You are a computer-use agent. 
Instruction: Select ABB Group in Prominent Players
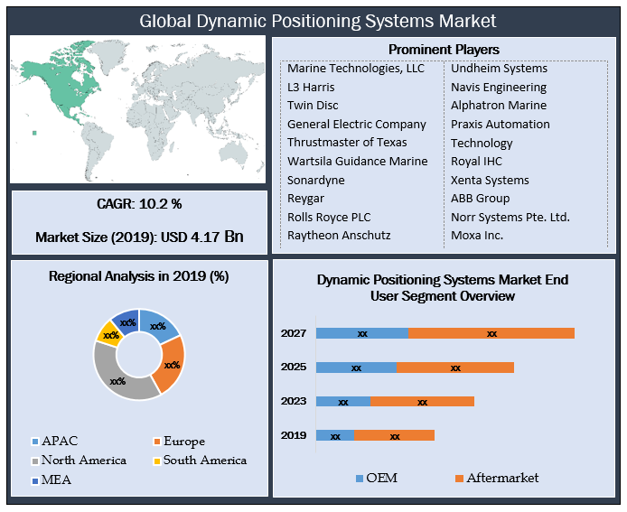pyautogui.click(x=480, y=198)
